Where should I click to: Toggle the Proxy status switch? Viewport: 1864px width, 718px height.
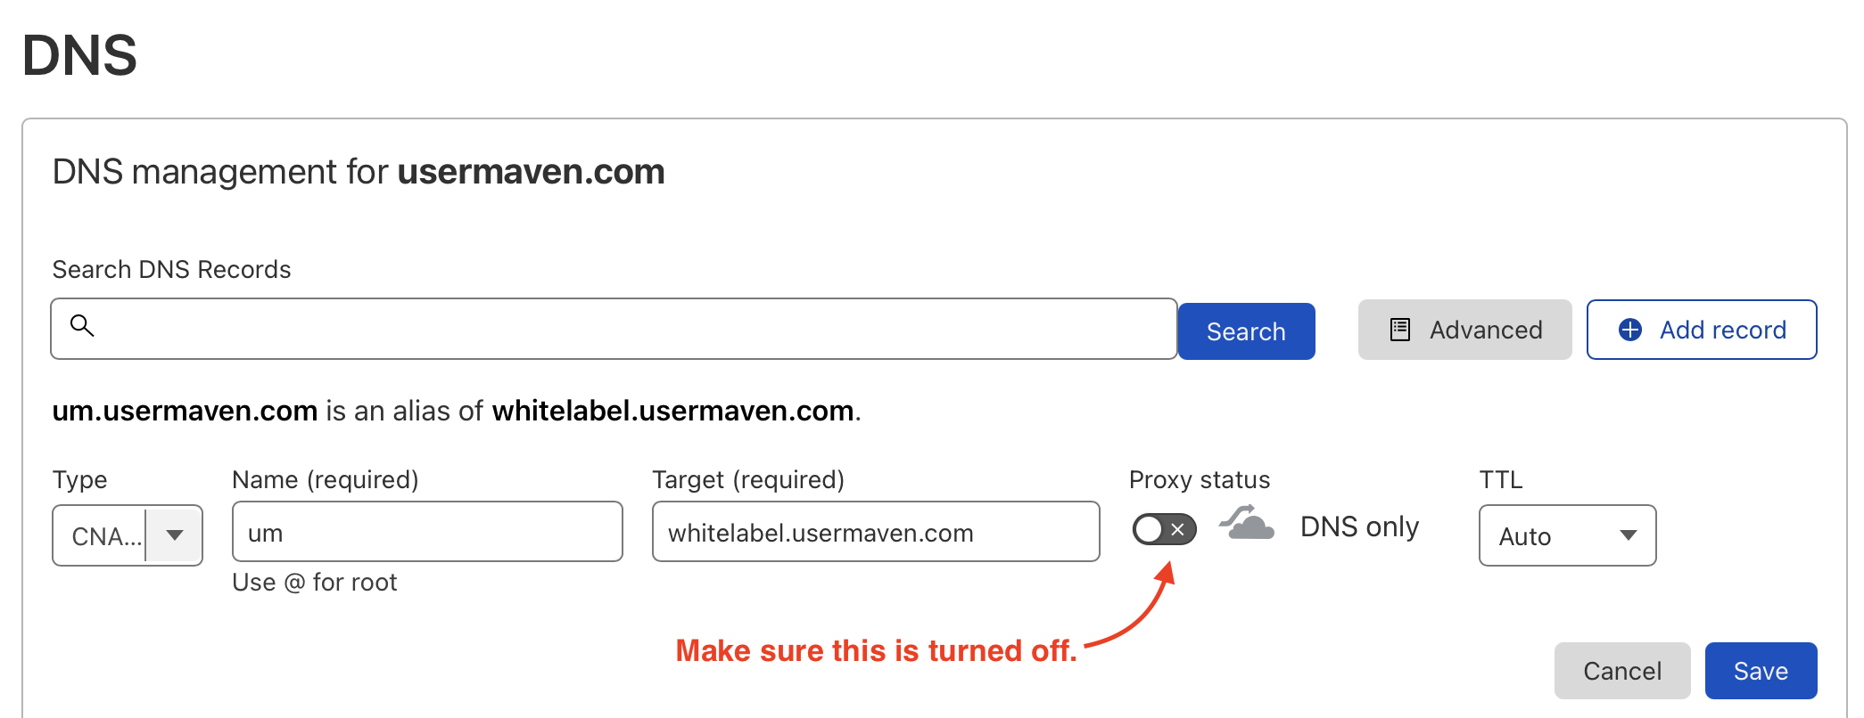(1164, 529)
